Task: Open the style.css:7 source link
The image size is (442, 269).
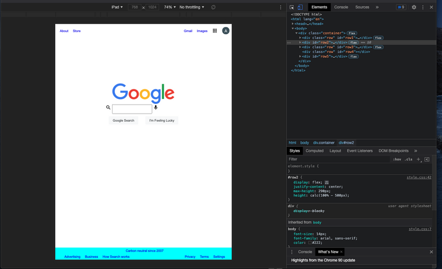Action: (x=420, y=229)
